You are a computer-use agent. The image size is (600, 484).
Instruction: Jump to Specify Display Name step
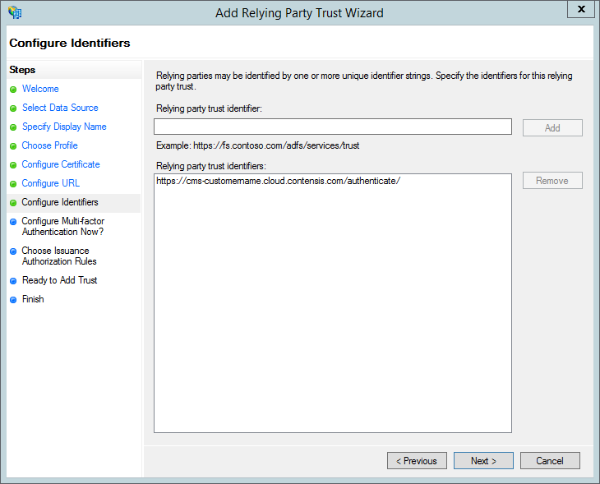[64, 127]
